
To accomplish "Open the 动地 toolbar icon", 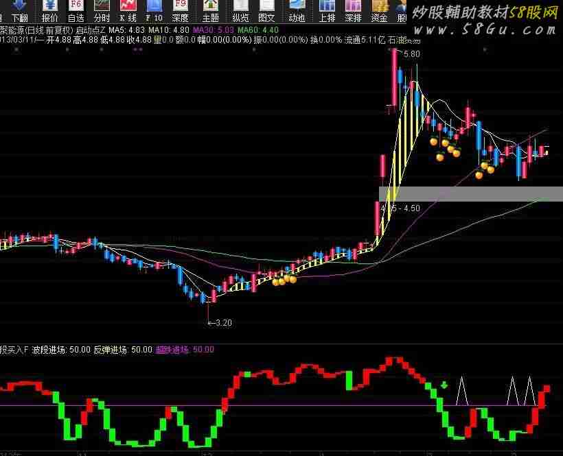I will pos(297,11).
